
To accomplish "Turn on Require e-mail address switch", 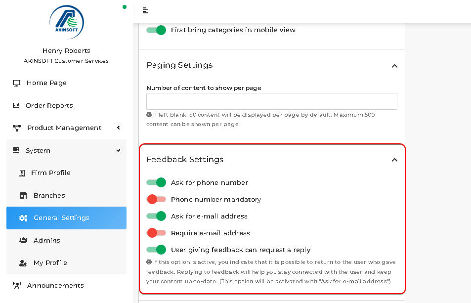I will 156,233.
